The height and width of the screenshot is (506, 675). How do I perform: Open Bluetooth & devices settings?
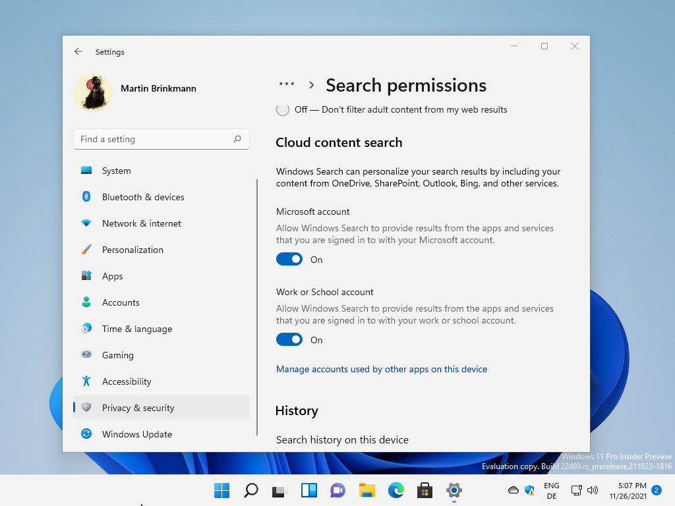pos(161,197)
